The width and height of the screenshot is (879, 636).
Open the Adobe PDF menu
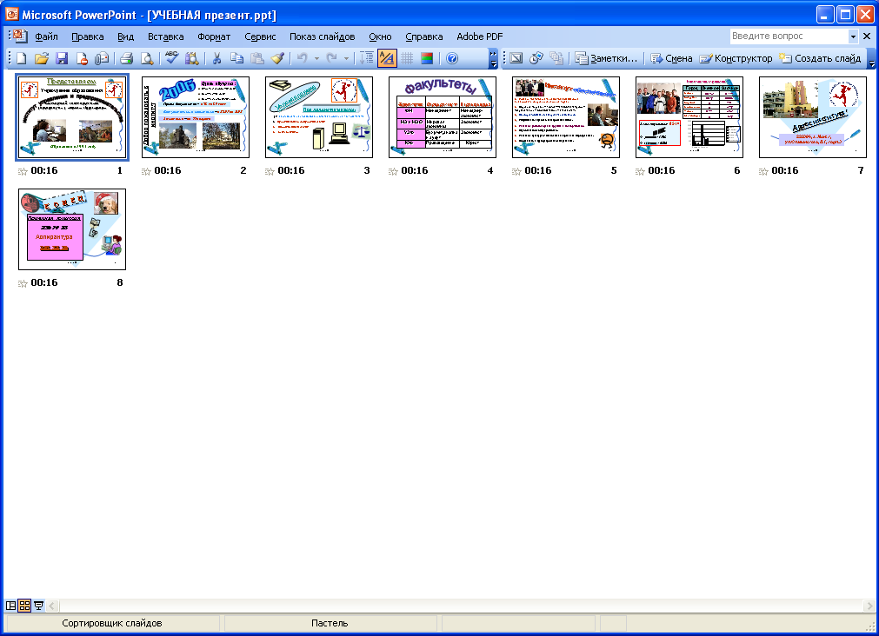(x=479, y=36)
